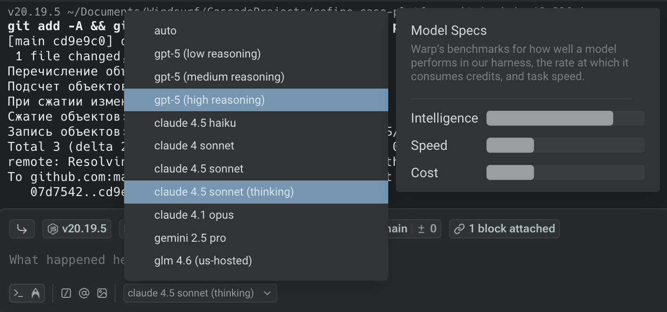Click the @ context mention icon

pyautogui.click(x=84, y=293)
